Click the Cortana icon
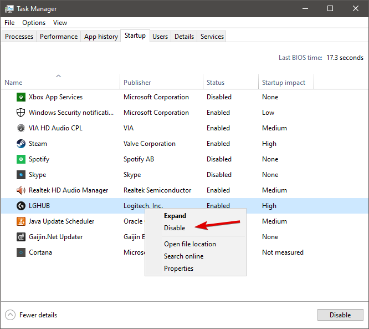369x329 pixels. point(20,252)
